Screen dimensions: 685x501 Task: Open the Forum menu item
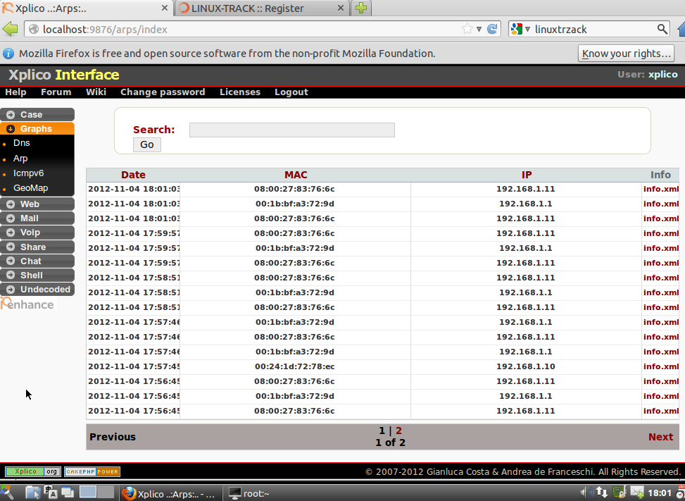coord(56,92)
